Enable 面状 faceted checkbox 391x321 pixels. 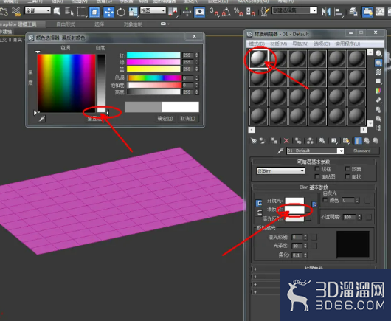pyautogui.click(x=347, y=176)
